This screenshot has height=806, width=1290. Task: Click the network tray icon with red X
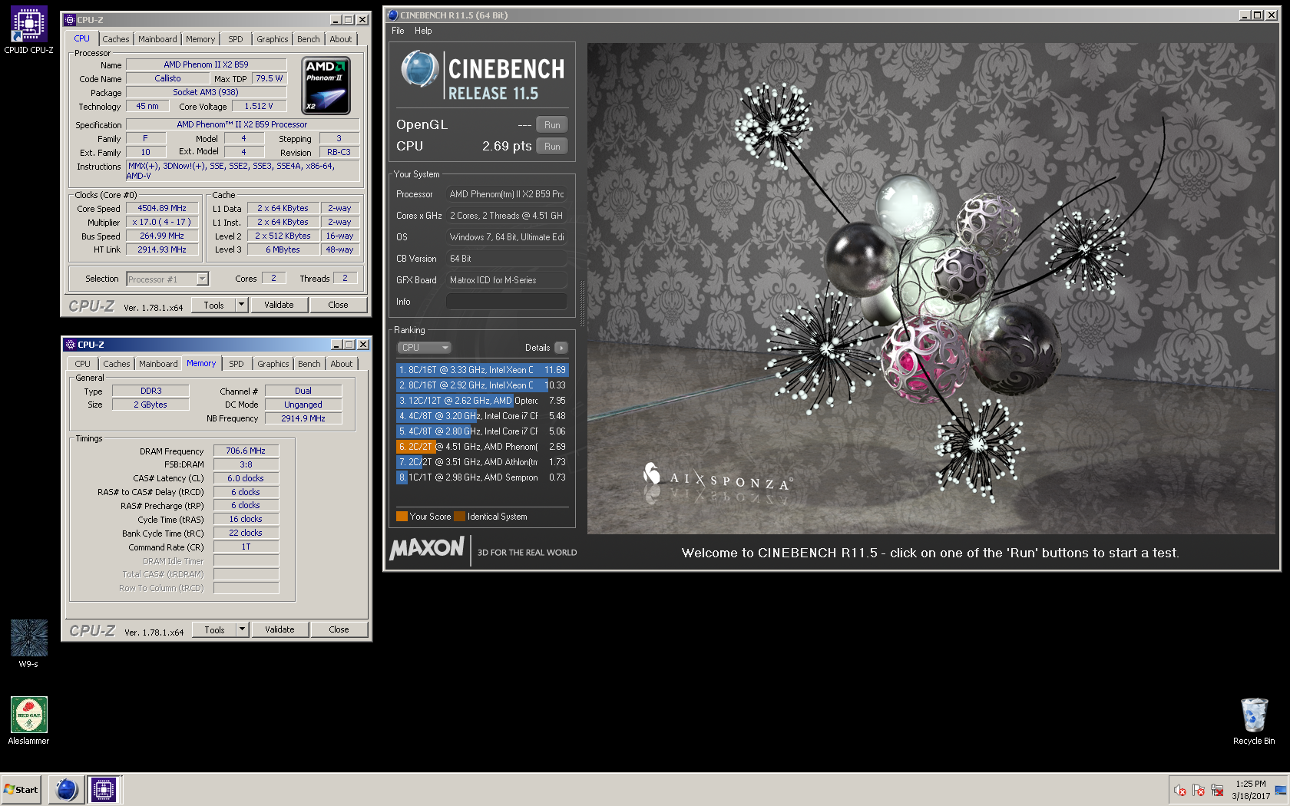click(x=1217, y=790)
